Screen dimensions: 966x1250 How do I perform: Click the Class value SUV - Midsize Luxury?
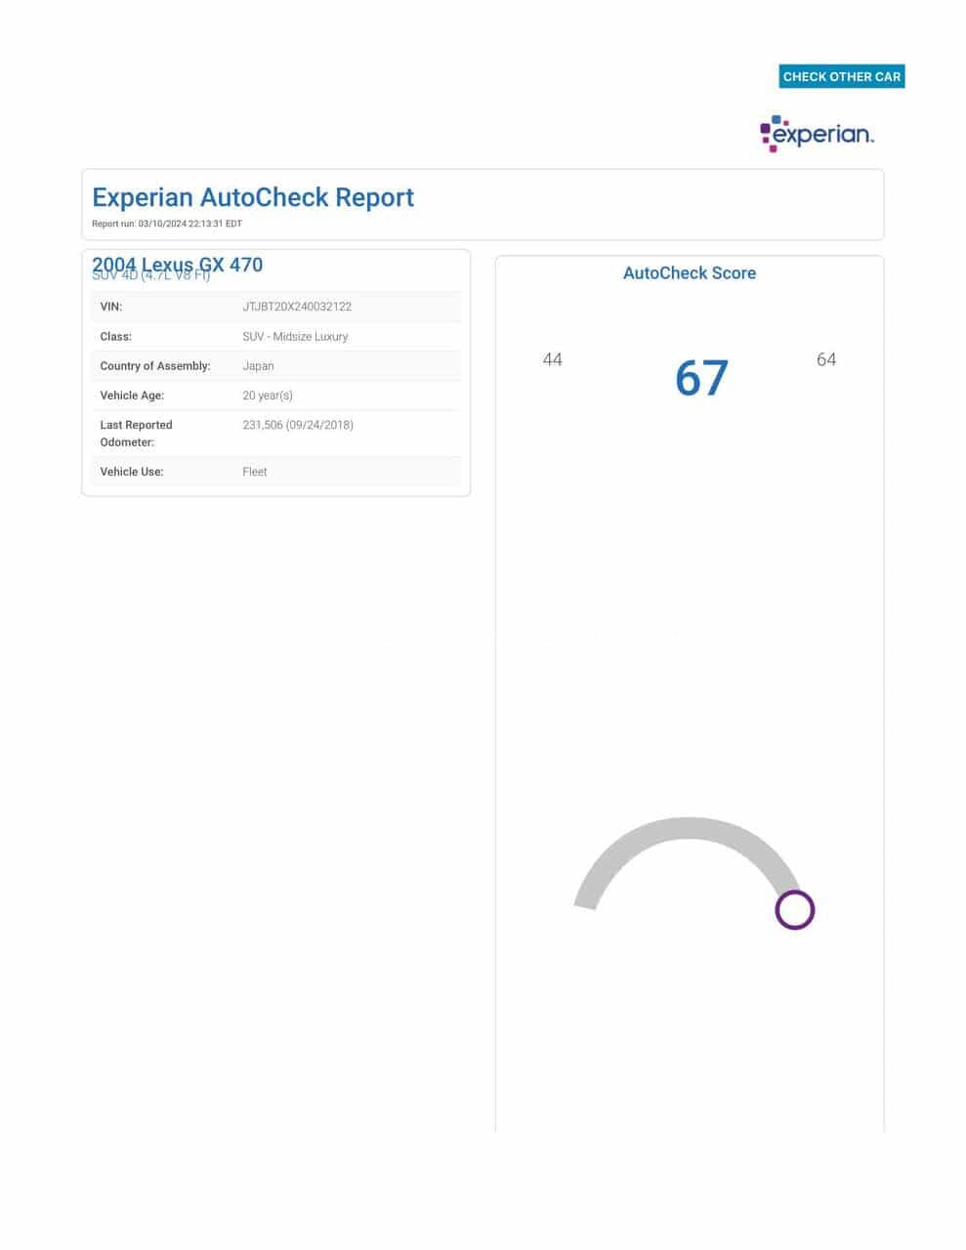(295, 337)
